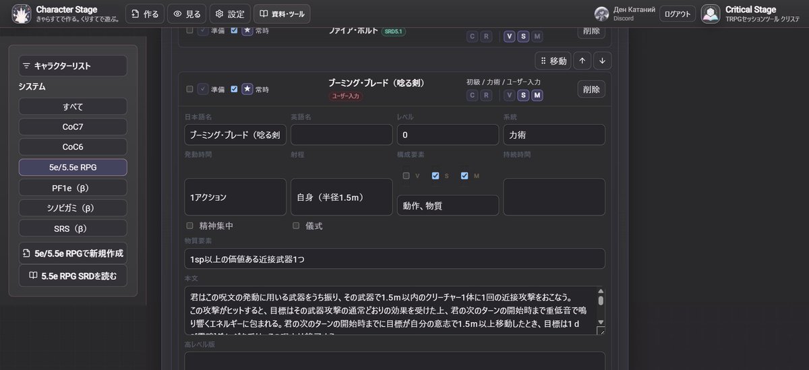Toggle 準備 checkbox in ファイア・ボルト row
Viewport: 809px width, 370px height.
190,30
